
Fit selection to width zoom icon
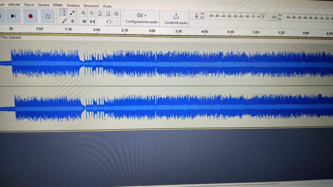click(x=100, y=13)
